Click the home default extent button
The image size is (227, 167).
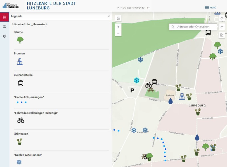pos(118,18)
